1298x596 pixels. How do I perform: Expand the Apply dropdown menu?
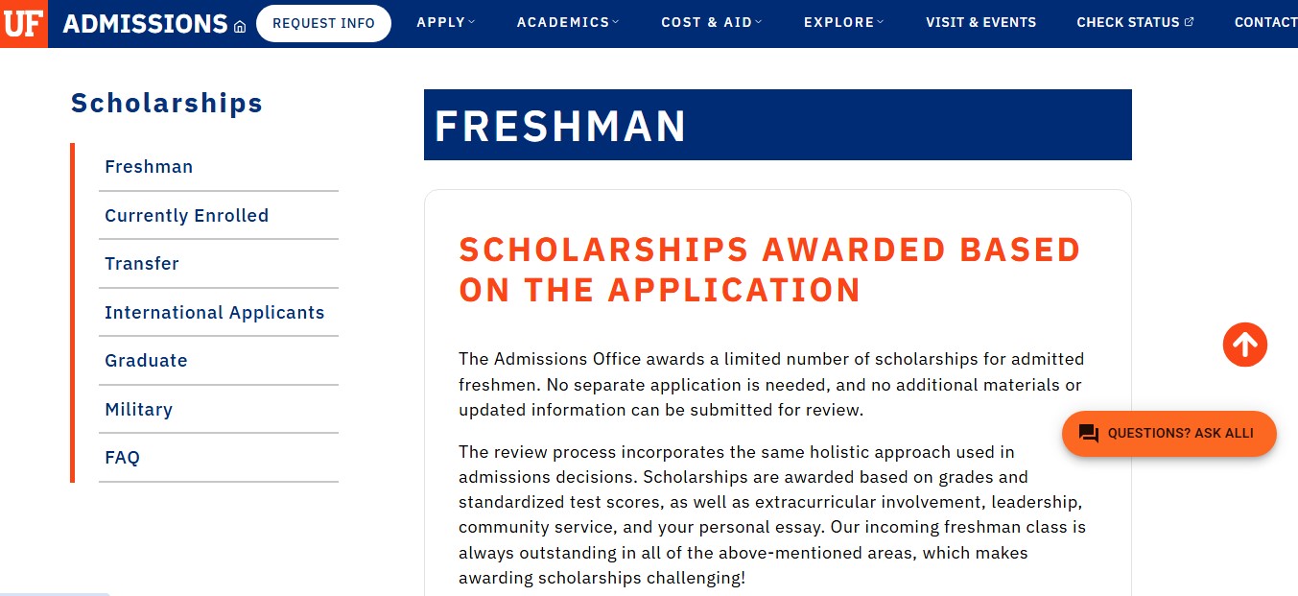click(x=446, y=22)
